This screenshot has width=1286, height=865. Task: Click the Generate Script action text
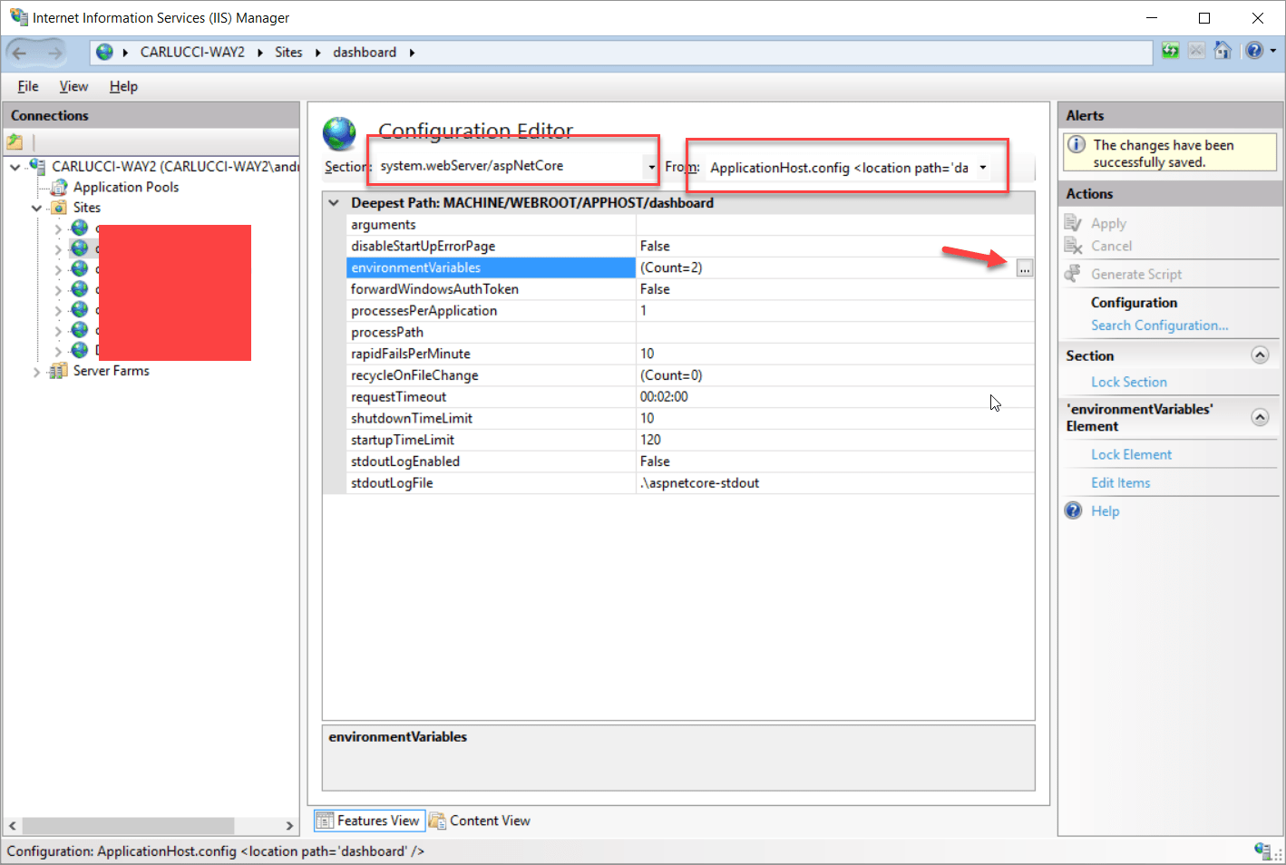(x=1136, y=275)
